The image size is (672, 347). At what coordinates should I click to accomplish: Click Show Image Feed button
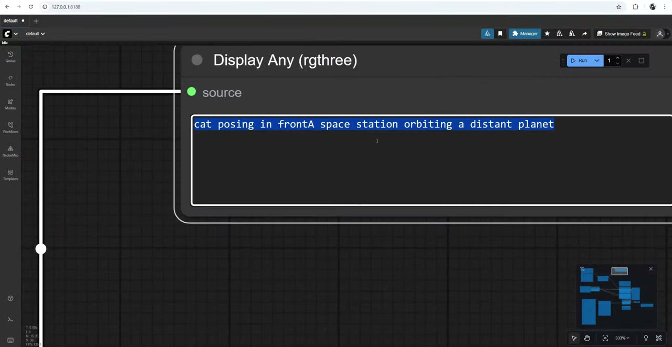[x=622, y=34]
